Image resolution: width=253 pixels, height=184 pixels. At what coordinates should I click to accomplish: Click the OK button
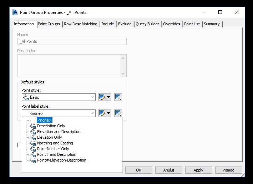pos(138,170)
